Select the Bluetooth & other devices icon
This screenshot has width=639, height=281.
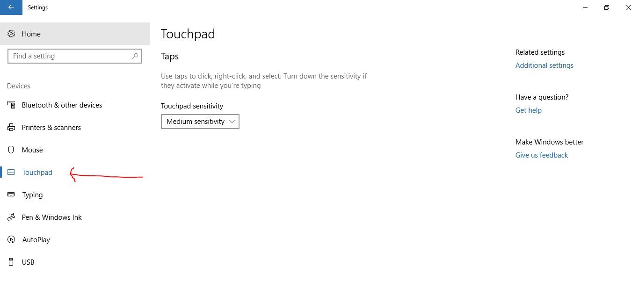pyautogui.click(x=11, y=105)
